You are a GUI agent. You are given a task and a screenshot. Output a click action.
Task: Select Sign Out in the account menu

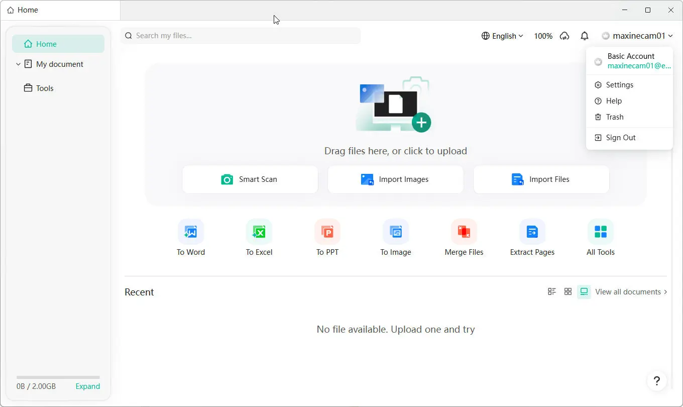629,138
